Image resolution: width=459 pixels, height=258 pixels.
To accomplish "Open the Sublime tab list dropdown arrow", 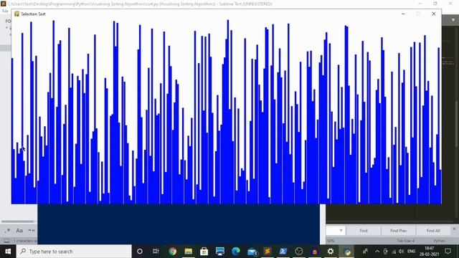I will [x=453, y=20].
